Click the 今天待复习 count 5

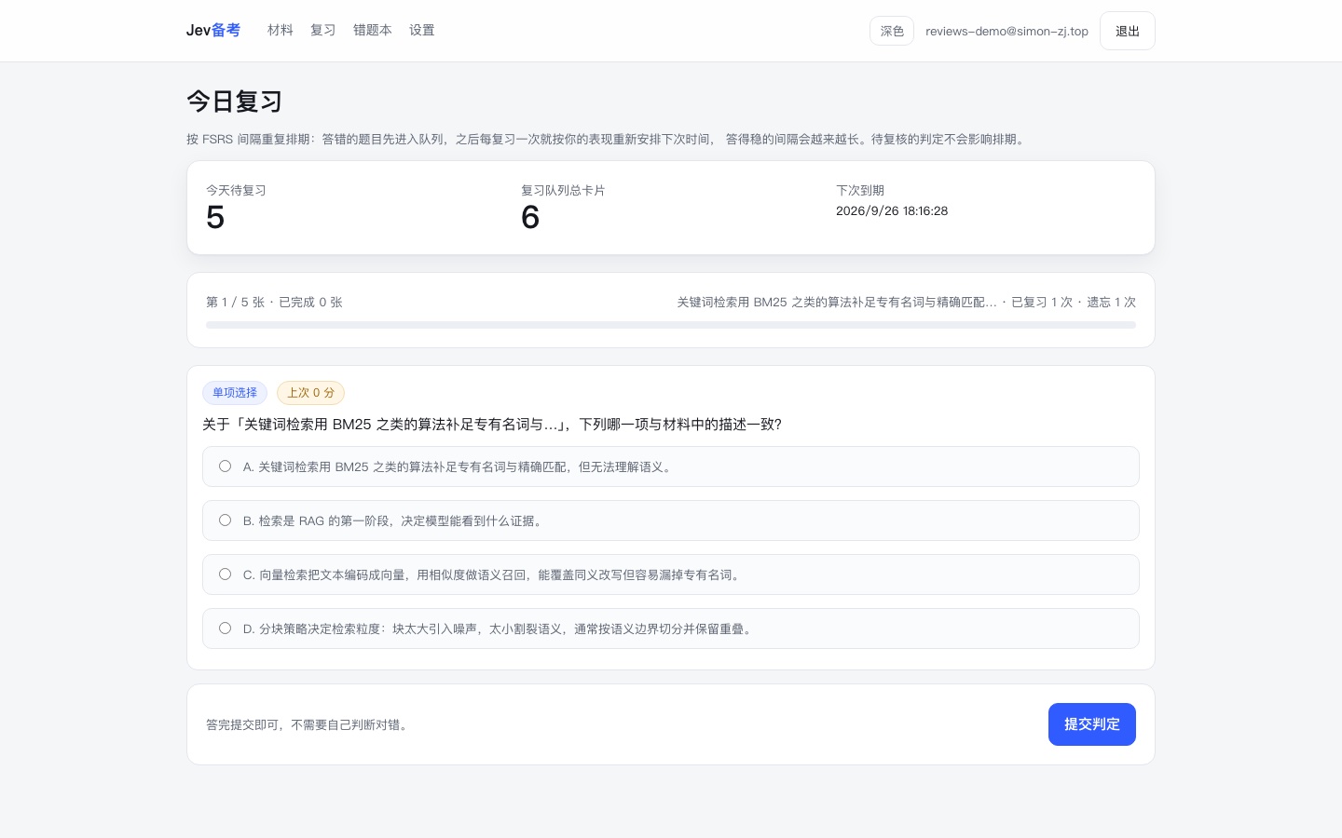[215, 217]
